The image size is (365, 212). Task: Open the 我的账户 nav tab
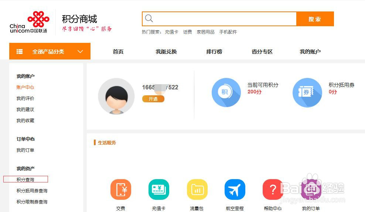tap(310, 52)
